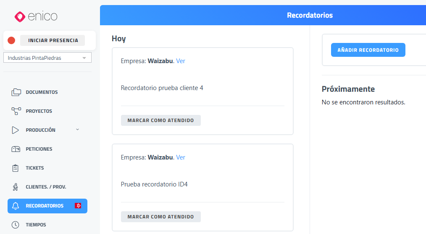Expand the Producción submenu chevron

coord(77,130)
